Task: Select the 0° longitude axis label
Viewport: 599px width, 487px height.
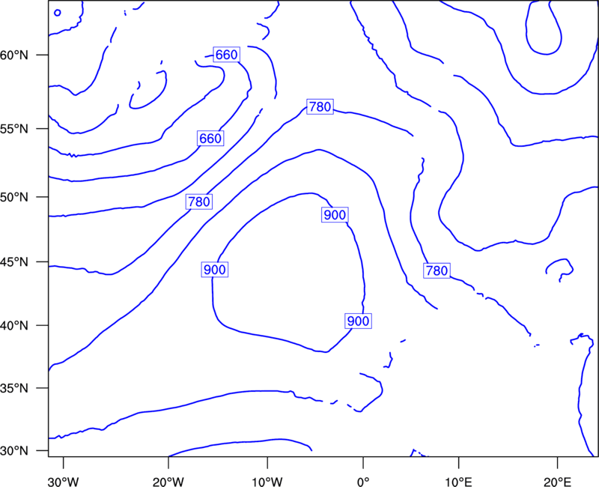Action: tap(363, 482)
